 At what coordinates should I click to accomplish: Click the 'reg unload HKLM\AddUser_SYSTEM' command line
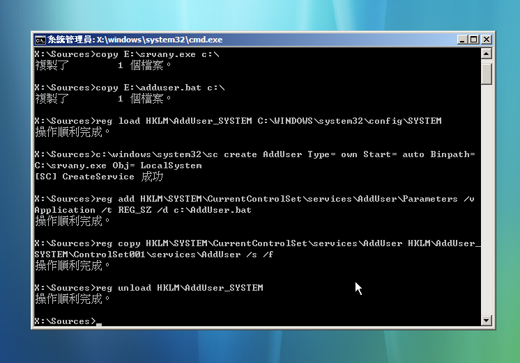tap(149, 288)
